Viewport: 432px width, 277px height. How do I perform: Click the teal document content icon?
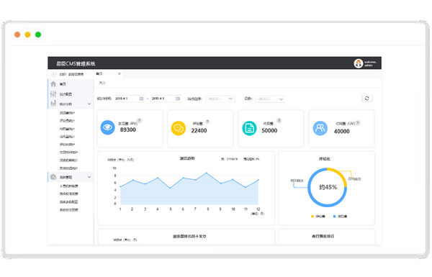point(249,128)
